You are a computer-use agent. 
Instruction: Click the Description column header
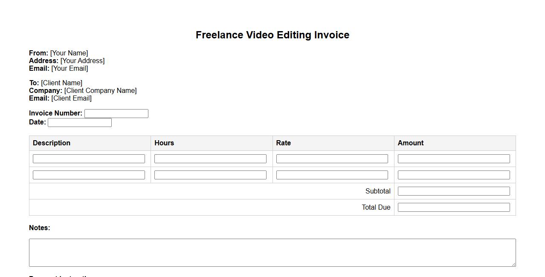(x=52, y=143)
